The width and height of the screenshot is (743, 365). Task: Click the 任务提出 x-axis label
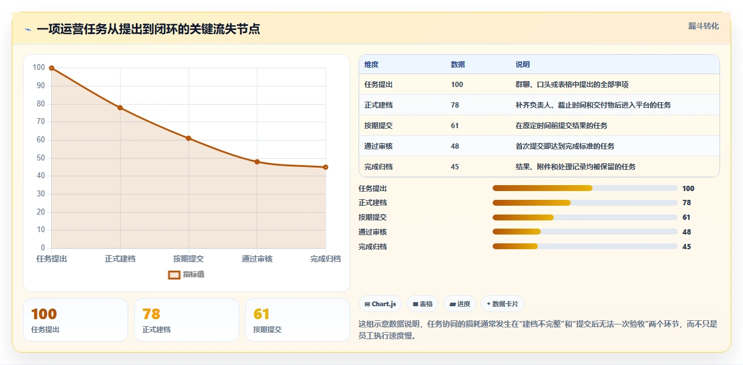[52, 259]
